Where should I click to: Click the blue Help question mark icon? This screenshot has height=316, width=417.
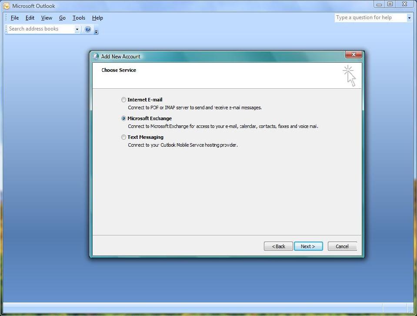(88, 29)
